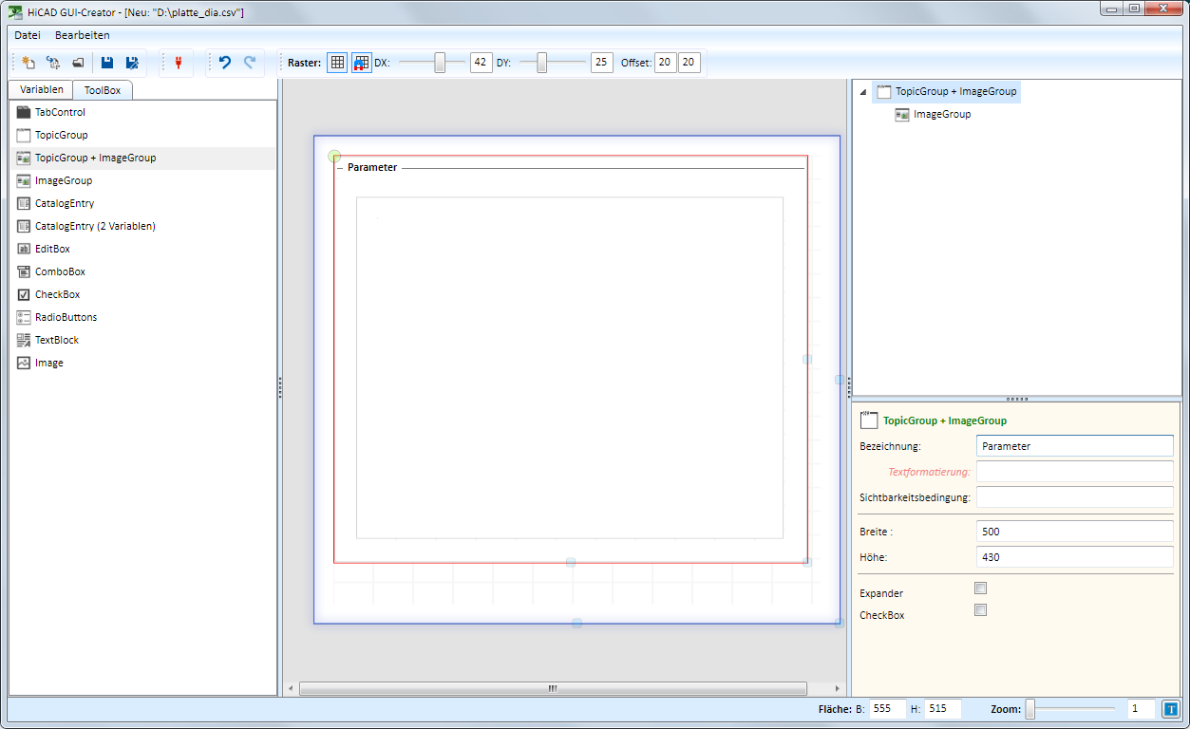The width and height of the screenshot is (1190, 729).
Task: Click the DX raster slider handle
Action: 440,63
